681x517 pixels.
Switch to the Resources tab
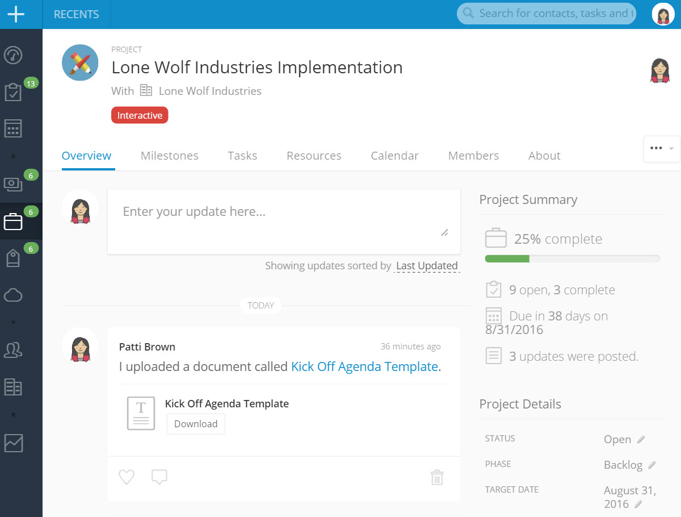coord(314,156)
